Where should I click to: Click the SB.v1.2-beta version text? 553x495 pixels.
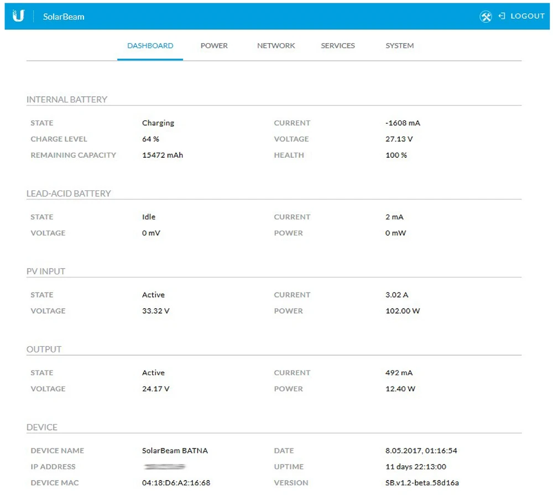click(x=422, y=483)
